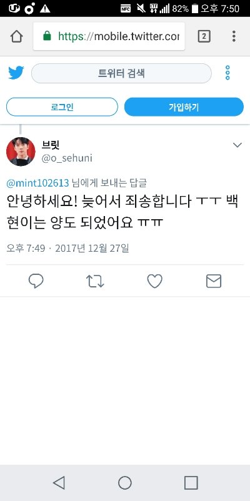Click the 로그인 button
Image resolution: width=250 pixels, height=501 pixels.
tap(62, 107)
